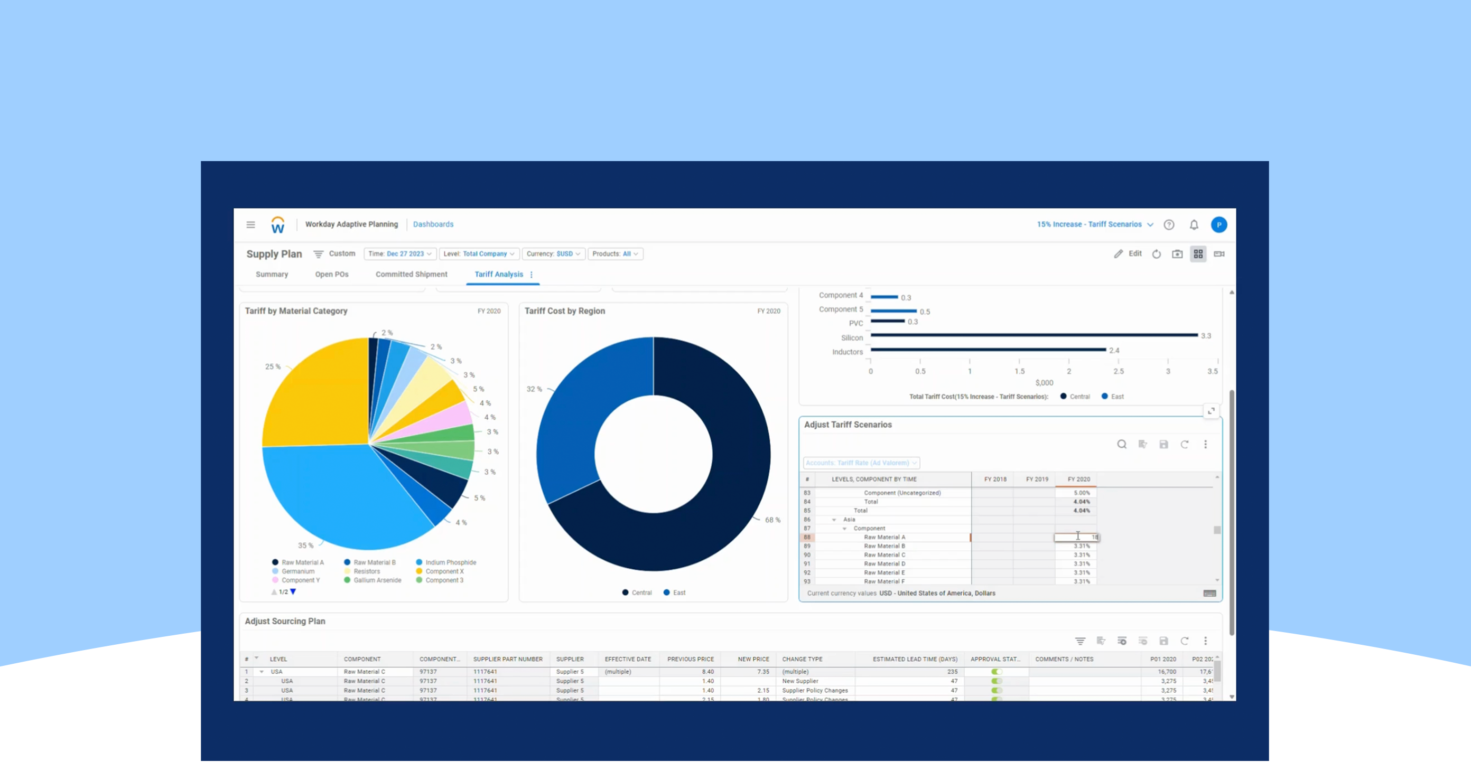Click Raw Material A legend swatch
Viewport: 1471px width, 762px height.
[x=275, y=563]
